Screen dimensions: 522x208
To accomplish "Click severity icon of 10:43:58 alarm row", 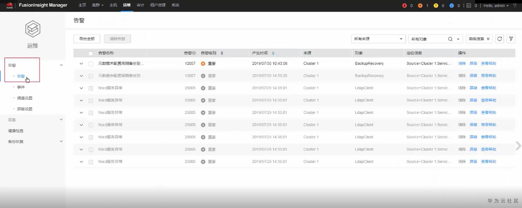I will tap(203, 64).
